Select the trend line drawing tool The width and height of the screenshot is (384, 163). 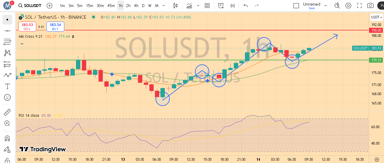pyautogui.click(x=7, y=31)
